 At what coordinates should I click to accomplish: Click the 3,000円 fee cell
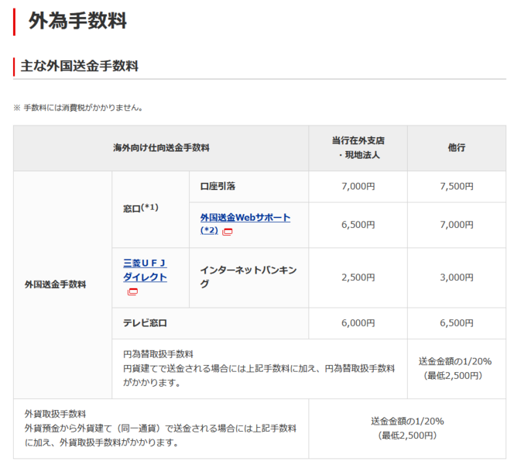click(456, 277)
